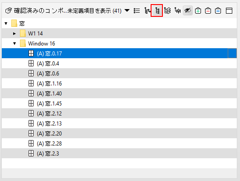240x181 pixels.
Task: Click folder icon of Window 16
Action: [23, 43]
